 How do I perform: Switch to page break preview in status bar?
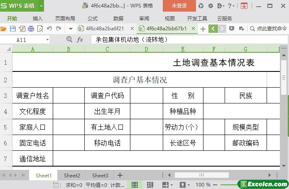pos(150,184)
